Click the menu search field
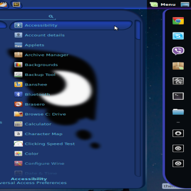 [x=28, y=16]
